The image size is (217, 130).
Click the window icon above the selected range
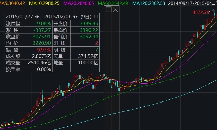click(108, 10)
